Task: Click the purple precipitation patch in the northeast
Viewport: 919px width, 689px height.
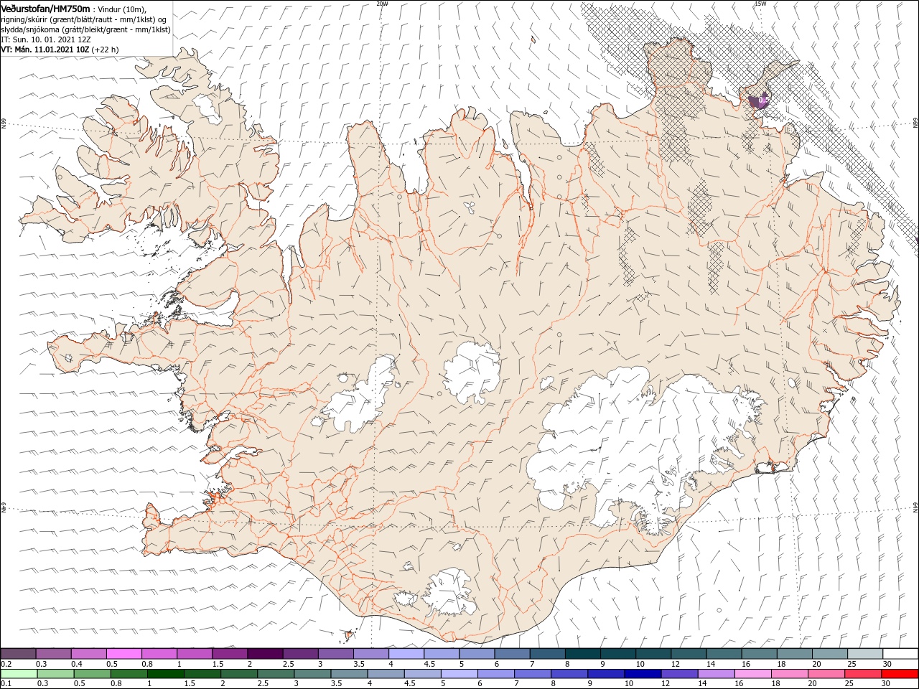Action: [x=757, y=102]
